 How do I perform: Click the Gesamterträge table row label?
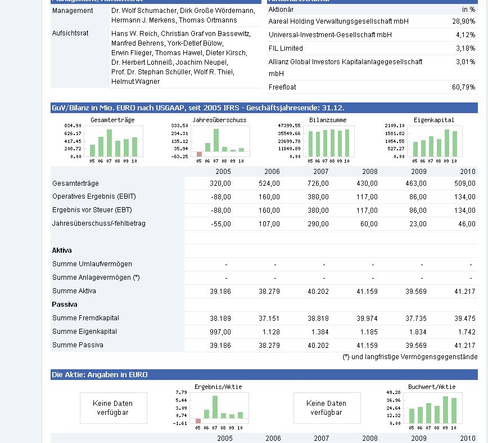75,183
